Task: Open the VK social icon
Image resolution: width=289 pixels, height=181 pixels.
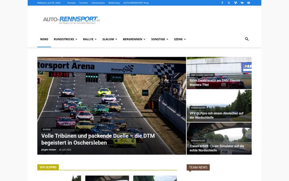Action: click(242, 3)
